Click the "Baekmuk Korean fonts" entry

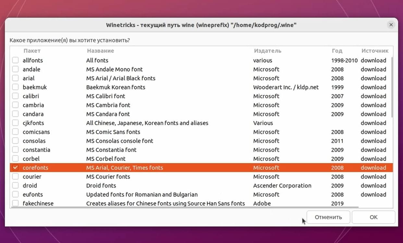tap(116, 87)
